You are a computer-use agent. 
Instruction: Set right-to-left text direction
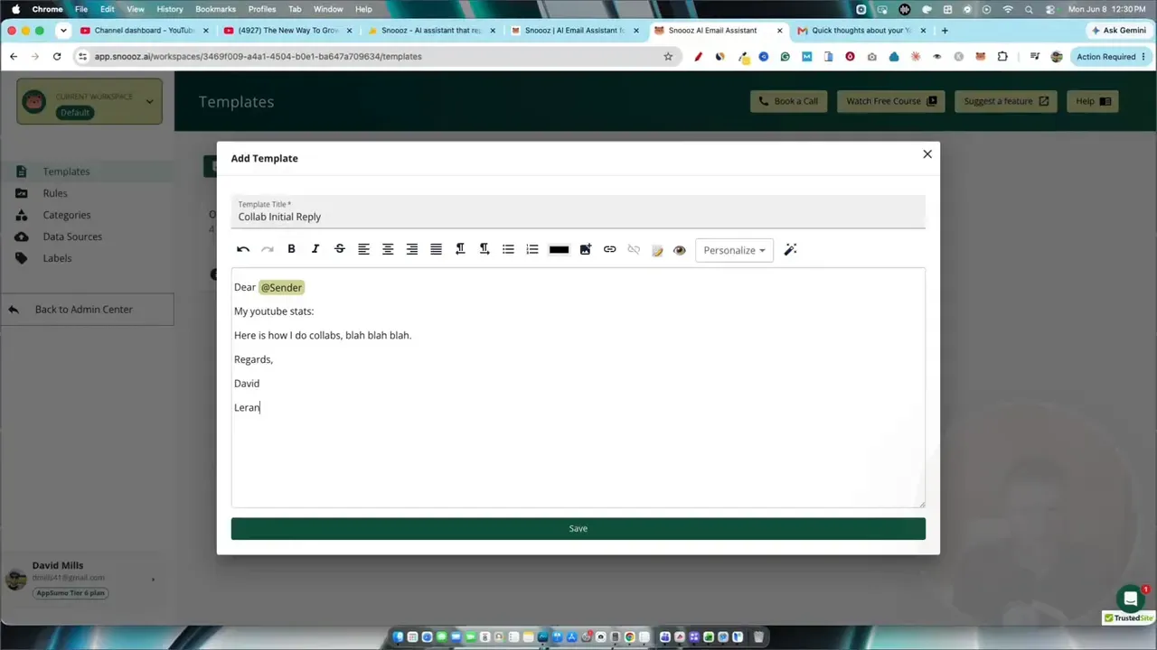coord(484,250)
